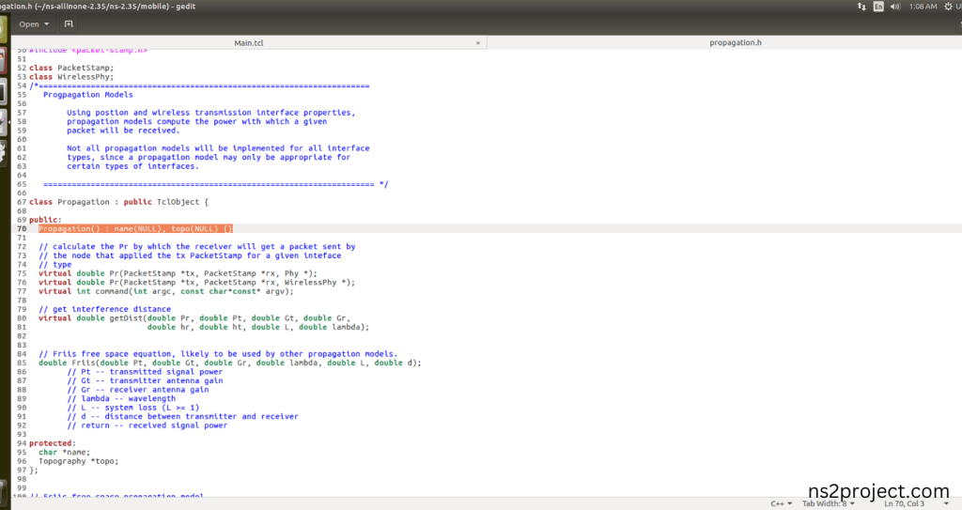
Task: Click 'certain types of interfaces.' comment line
Action: point(133,166)
